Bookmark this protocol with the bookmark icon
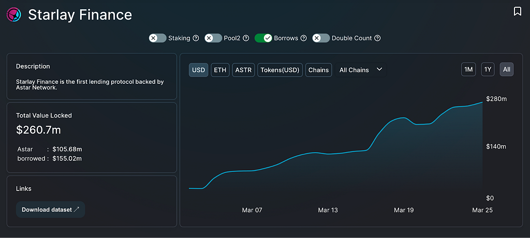Viewport: 530px width, 238px height. 517,11
